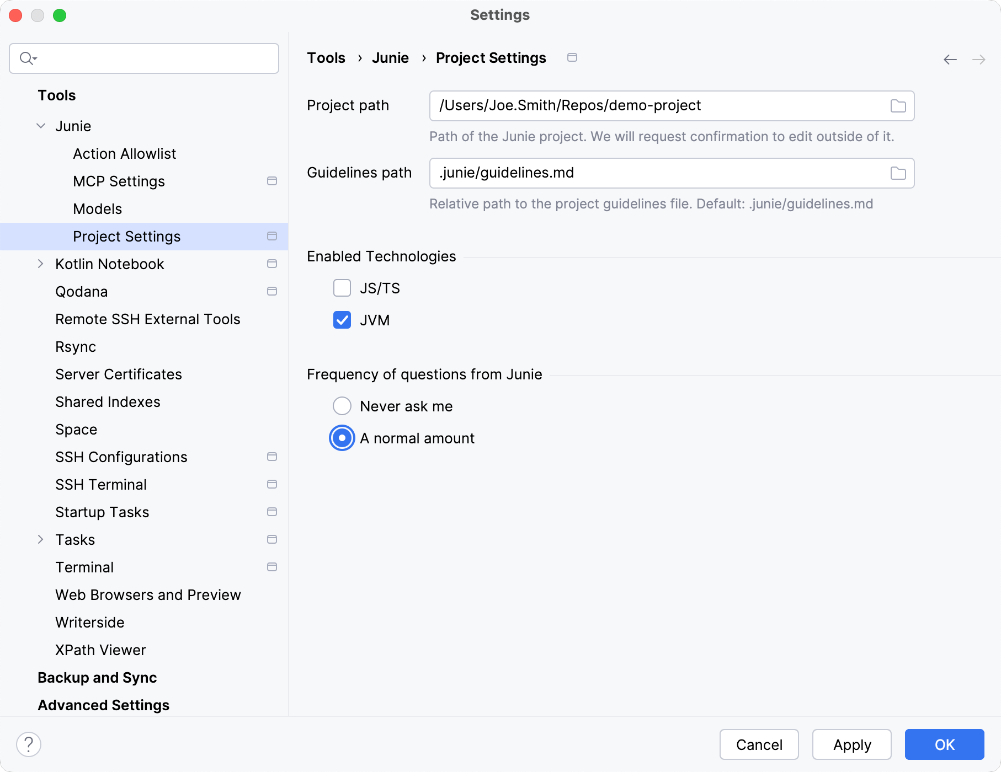Click the back navigation arrow
This screenshot has width=1001, height=772.
point(950,59)
